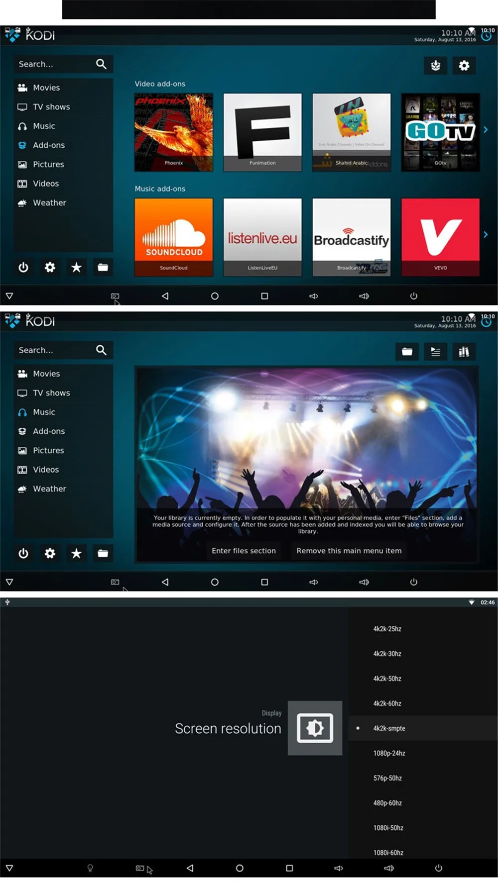Tap volume down below the Add-ons view
The width and height of the screenshot is (498, 888).
[314, 296]
